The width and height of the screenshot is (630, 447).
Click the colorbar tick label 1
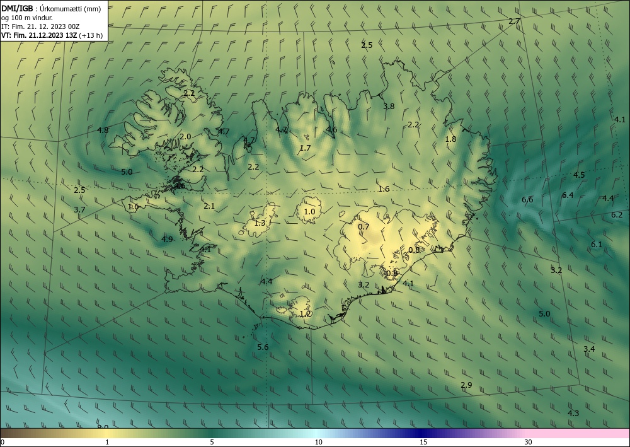coord(107,442)
